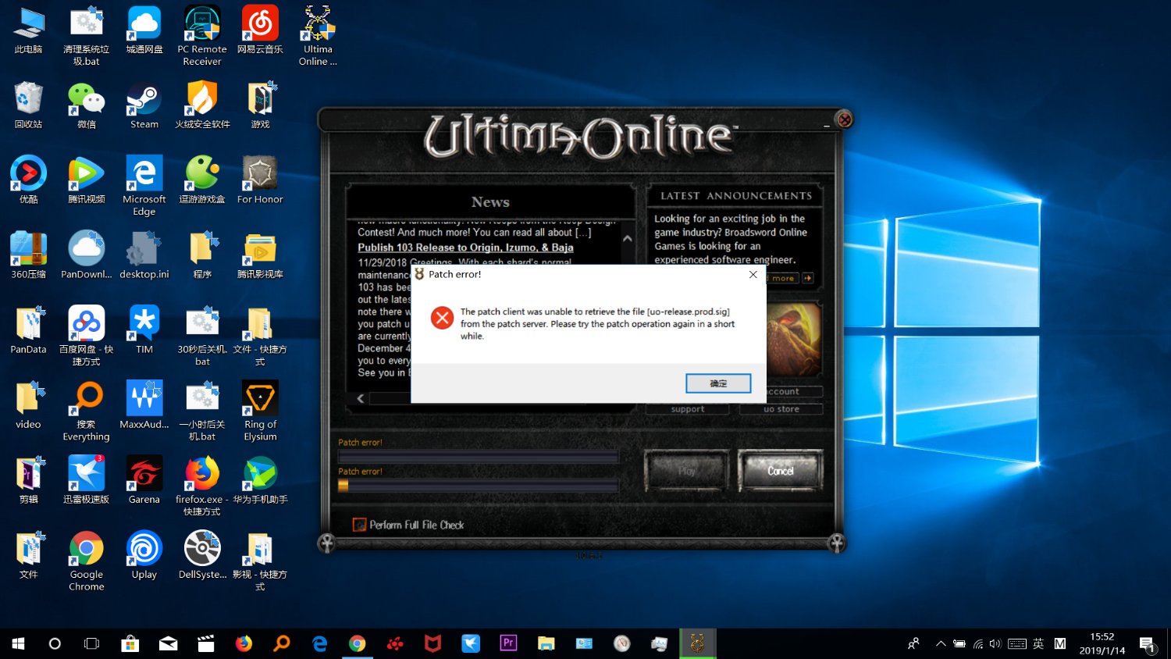
Task: Close the Ultima Online launcher with the round X
Action: 844,119
